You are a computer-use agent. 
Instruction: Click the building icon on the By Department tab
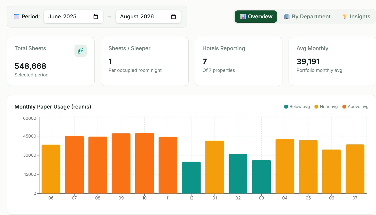(x=287, y=17)
